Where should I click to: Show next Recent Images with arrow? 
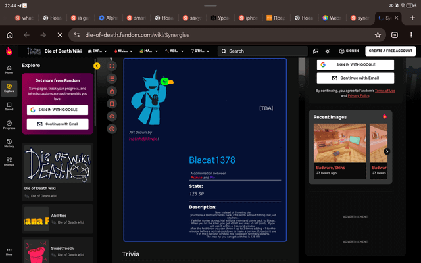[x=387, y=151]
